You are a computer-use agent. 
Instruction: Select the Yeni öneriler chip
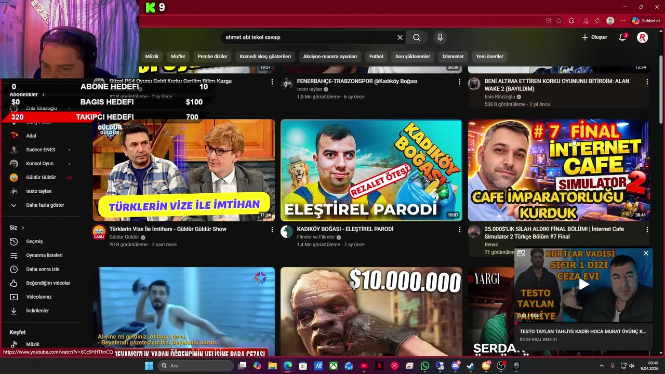(x=490, y=57)
